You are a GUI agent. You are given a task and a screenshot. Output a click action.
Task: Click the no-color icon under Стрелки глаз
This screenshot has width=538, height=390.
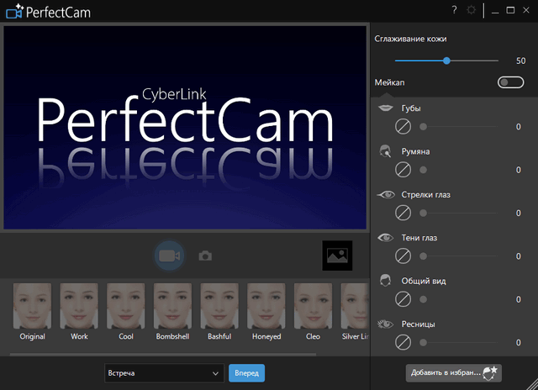(x=403, y=213)
